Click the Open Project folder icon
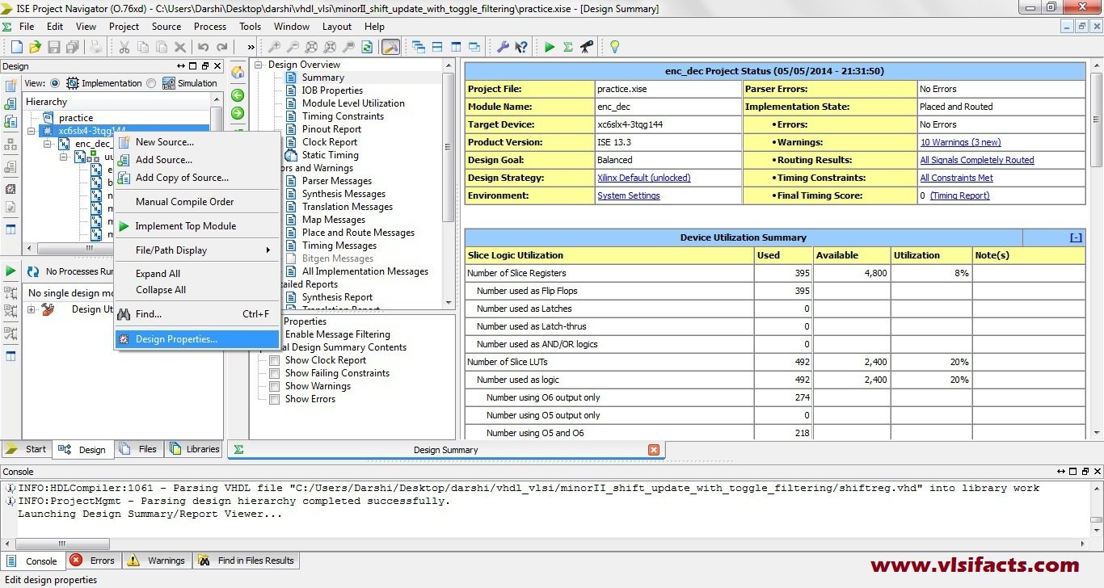The image size is (1104, 588). pos(35,47)
